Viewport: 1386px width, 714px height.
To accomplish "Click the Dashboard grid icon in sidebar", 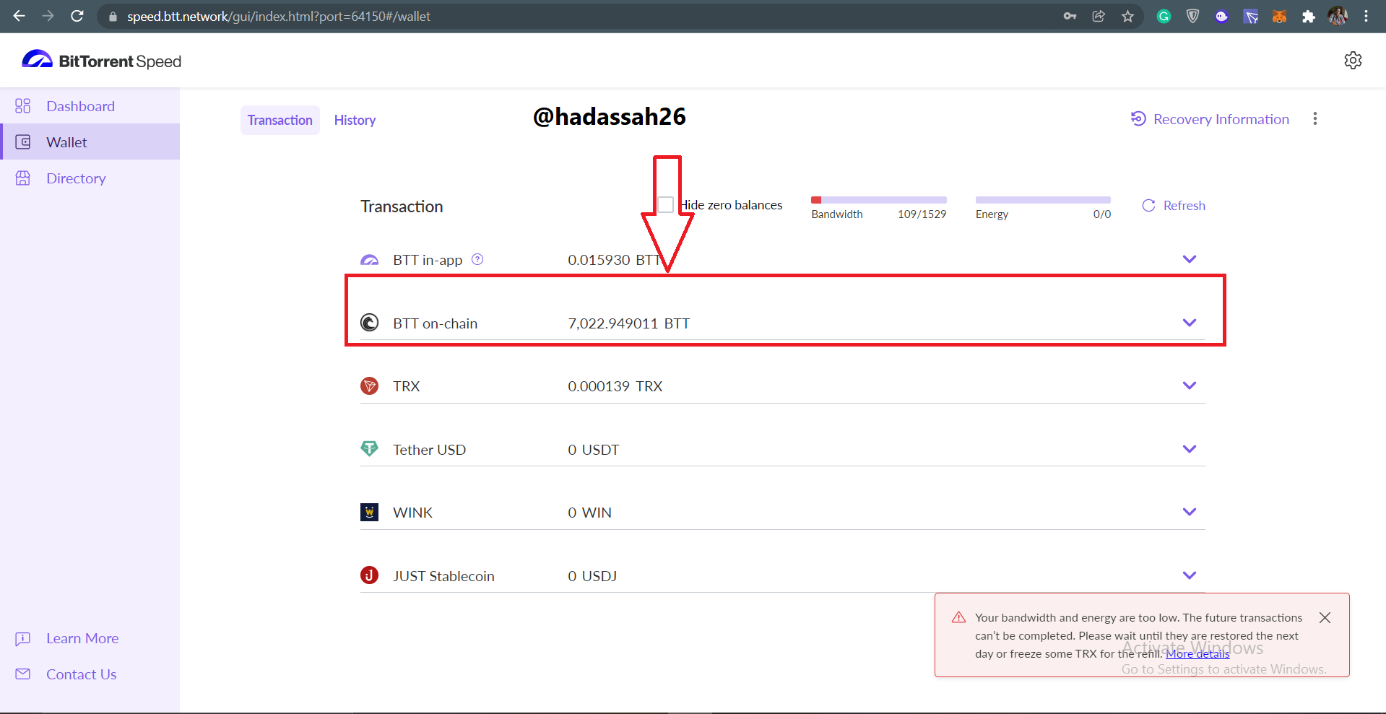I will 23,106.
